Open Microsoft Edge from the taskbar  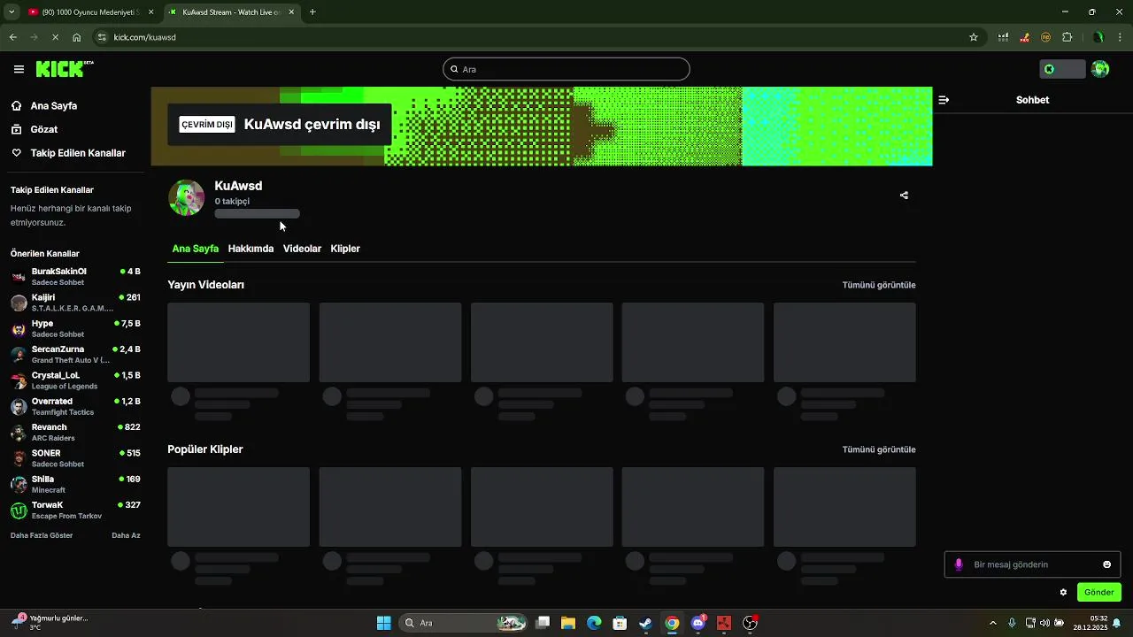pos(594,623)
